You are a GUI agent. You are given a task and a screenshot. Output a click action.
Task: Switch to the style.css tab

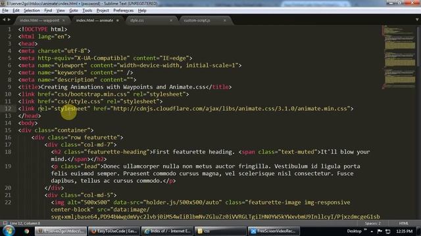click(x=137, y=20)
